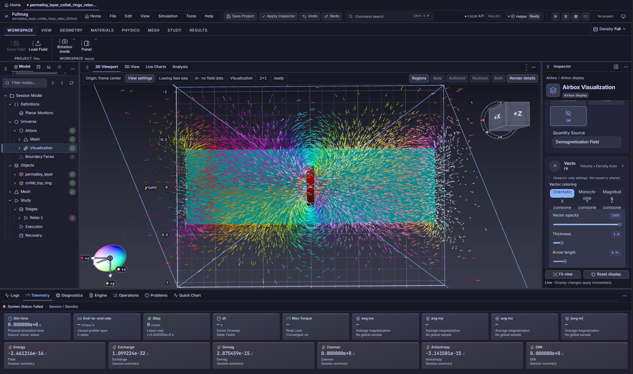Click the monitor display icon top-right
Image resolution: width=633 pixels, height=374 pixels.
623,16
